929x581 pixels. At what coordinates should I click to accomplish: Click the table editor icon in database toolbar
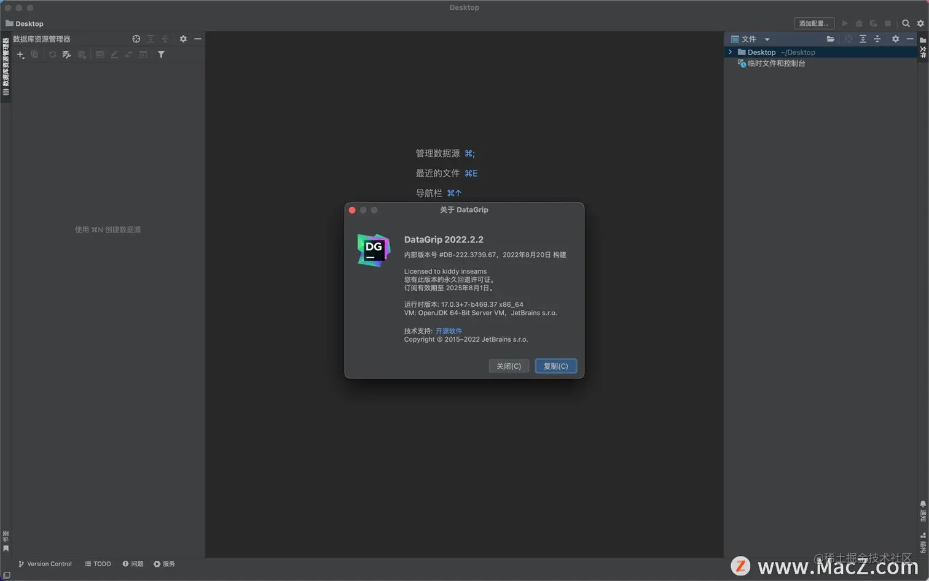[100, 55]
